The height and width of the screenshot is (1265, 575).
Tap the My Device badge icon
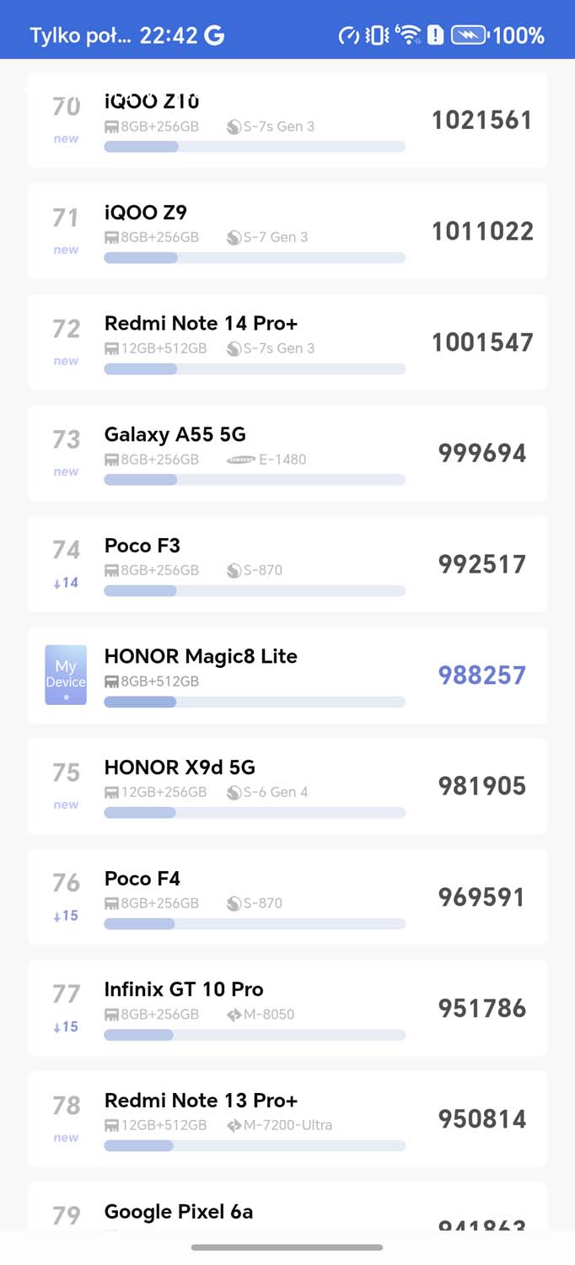[x=66, y=675]
